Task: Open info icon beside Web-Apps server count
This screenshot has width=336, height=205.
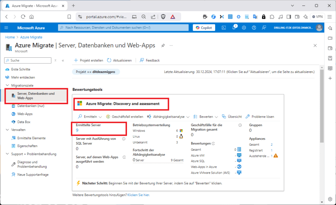Action: tap(124, 157)
